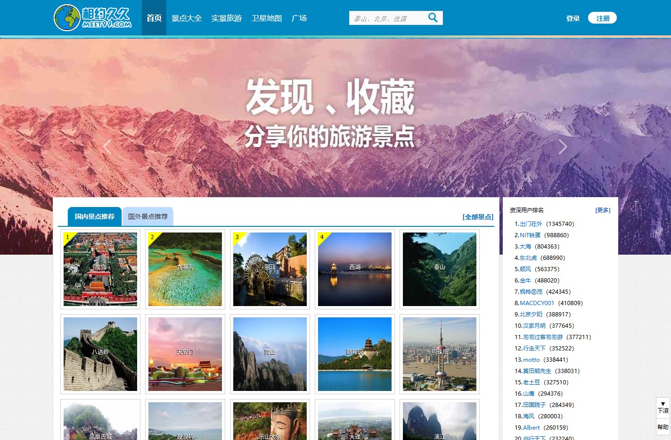The image size is (671, 440).
Task: Switch to 国外景点推荐 tab
Action: (x=148, y=216)
